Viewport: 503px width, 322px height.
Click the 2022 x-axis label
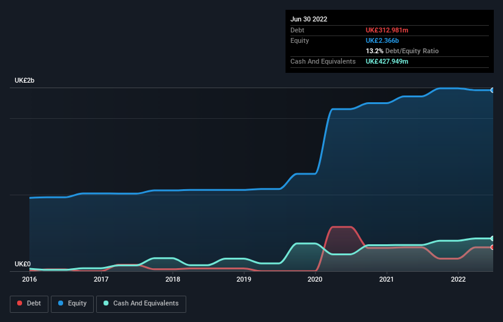coord(458,279)
